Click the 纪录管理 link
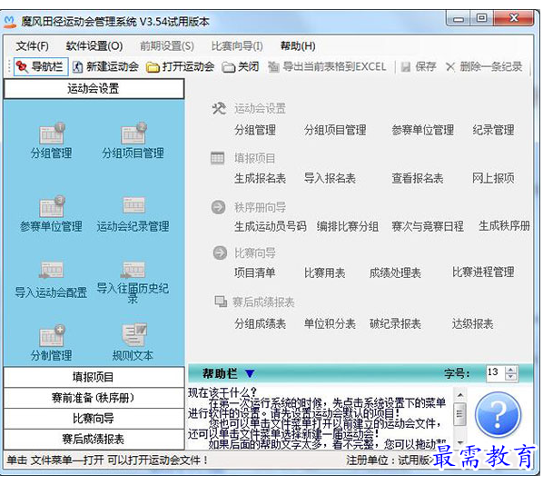Screen dimensions: 543x485 tap(493, 130)
